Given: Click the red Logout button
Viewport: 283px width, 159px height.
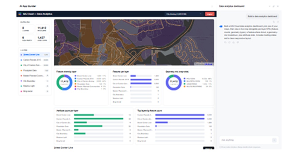Looking at the screenshot, I should click(210, 14).
